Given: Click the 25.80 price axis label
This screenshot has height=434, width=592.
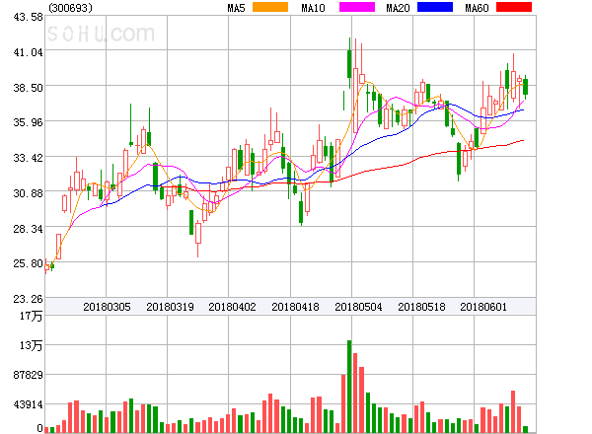Looking at the screenshot, I should [x=29, y=263].
